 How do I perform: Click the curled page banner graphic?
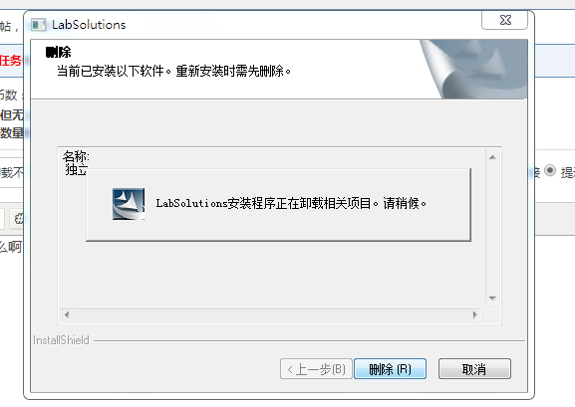(x=473, y=69)
